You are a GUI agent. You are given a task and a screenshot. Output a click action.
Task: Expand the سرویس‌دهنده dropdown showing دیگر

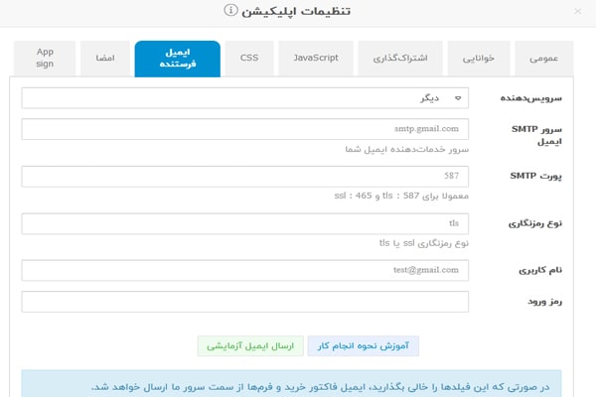pyautogui.click(x=245, y=98)
